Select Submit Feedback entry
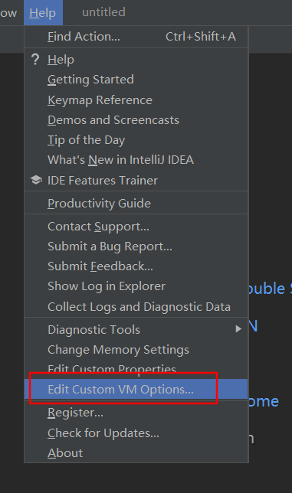The width and height of the screenshot is (292, 493). (x=136, y=266)
